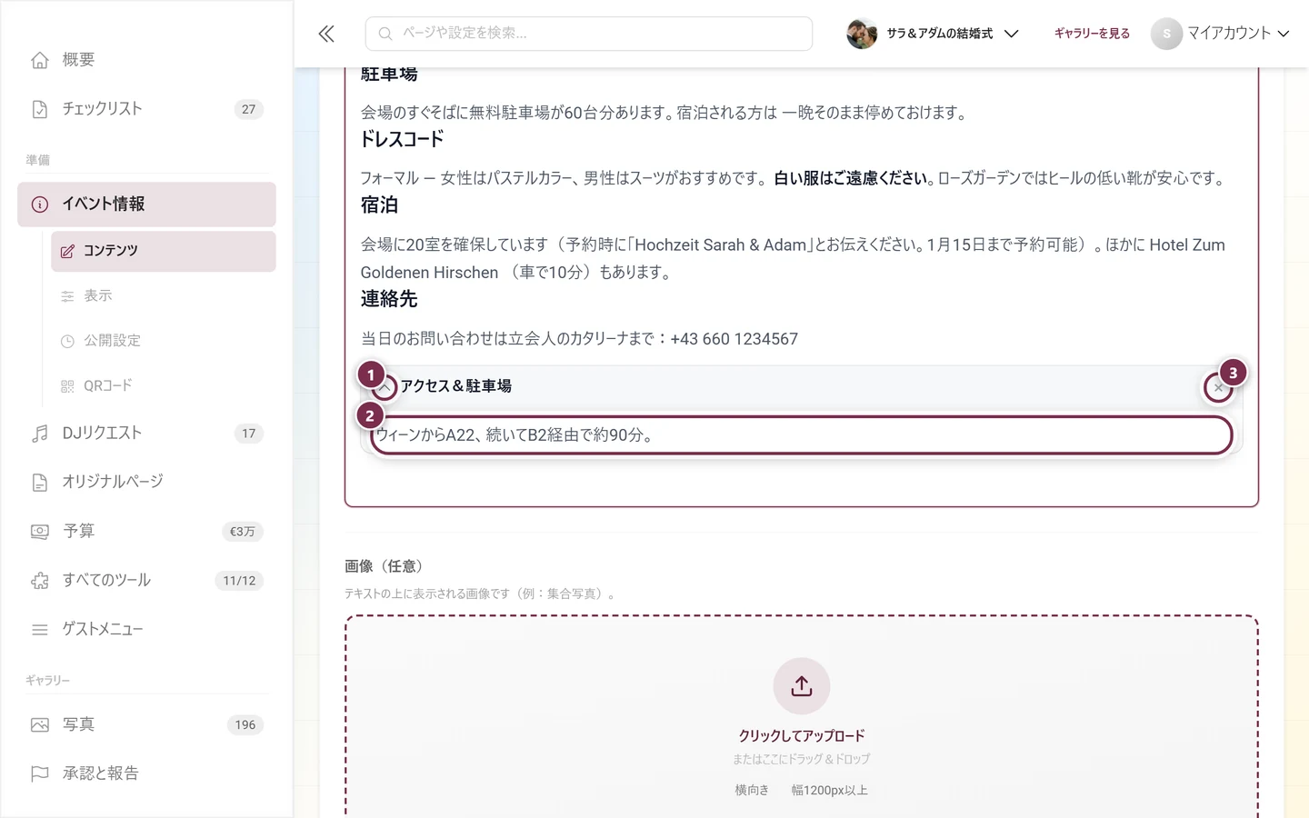Image resolution: width=1309 pixels, height=818 pixels.
Task: Collapse the アクセス＆駐車場 section chevron
Action: click(x=385, y=387)
